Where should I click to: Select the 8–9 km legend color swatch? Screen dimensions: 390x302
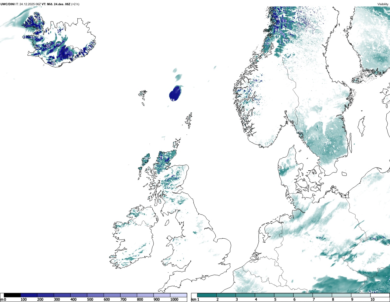pyautogui.click(x=341, y=295)
